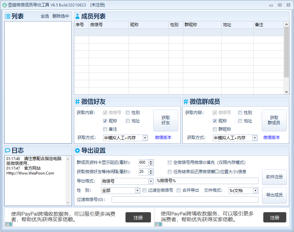Decrease 群成员资料卡显示延迟 value with down arrow
Screen dimensions: 294x232
tap(151, 164)
